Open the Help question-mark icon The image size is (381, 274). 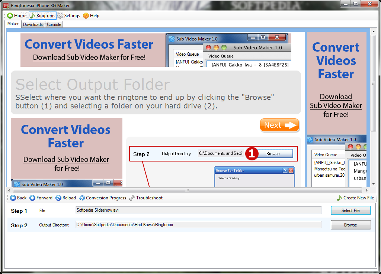click(x=86, y=16)
